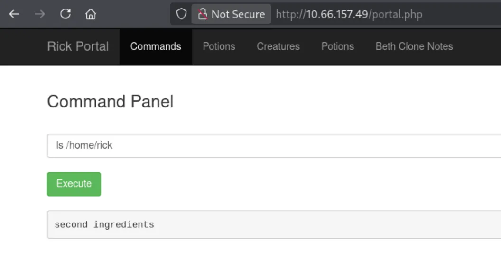Image resolution: width=501 pixels, height=268 pixels.
Task: Click the command input containing ls /home/rick
Action: click(274, 145)
